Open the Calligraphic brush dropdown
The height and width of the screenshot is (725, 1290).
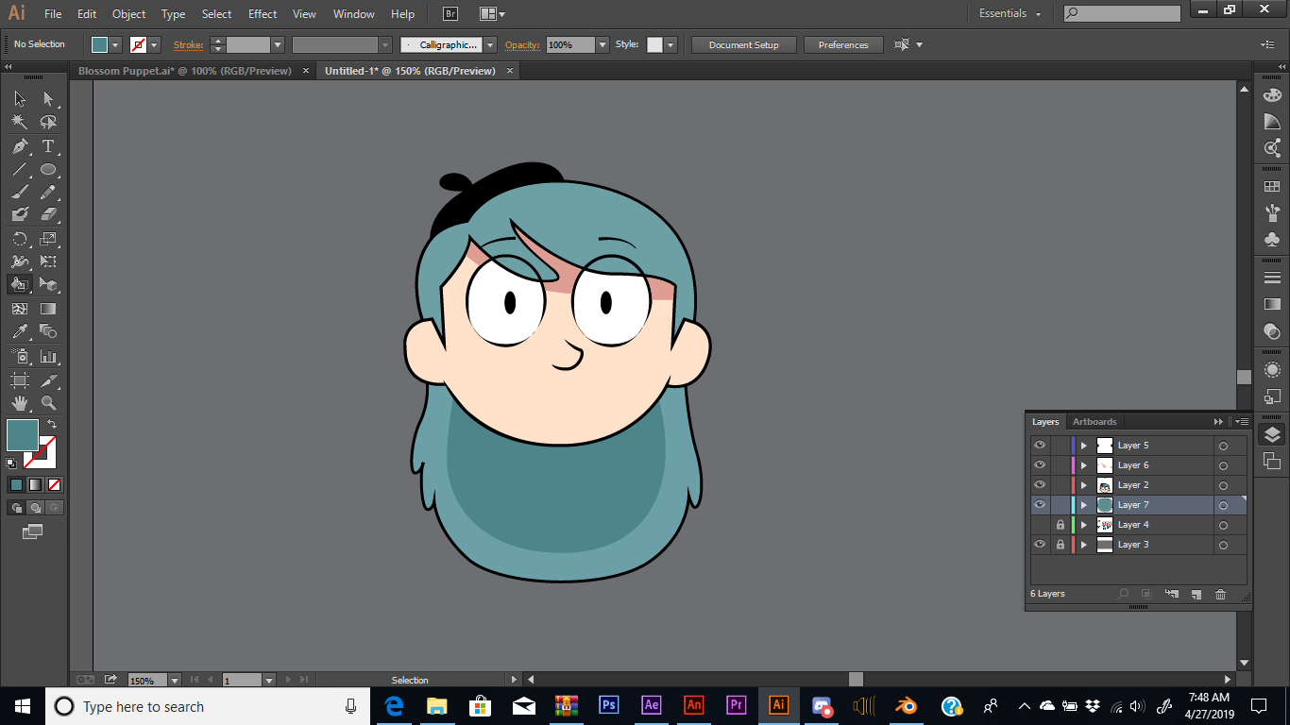(490, 44)
